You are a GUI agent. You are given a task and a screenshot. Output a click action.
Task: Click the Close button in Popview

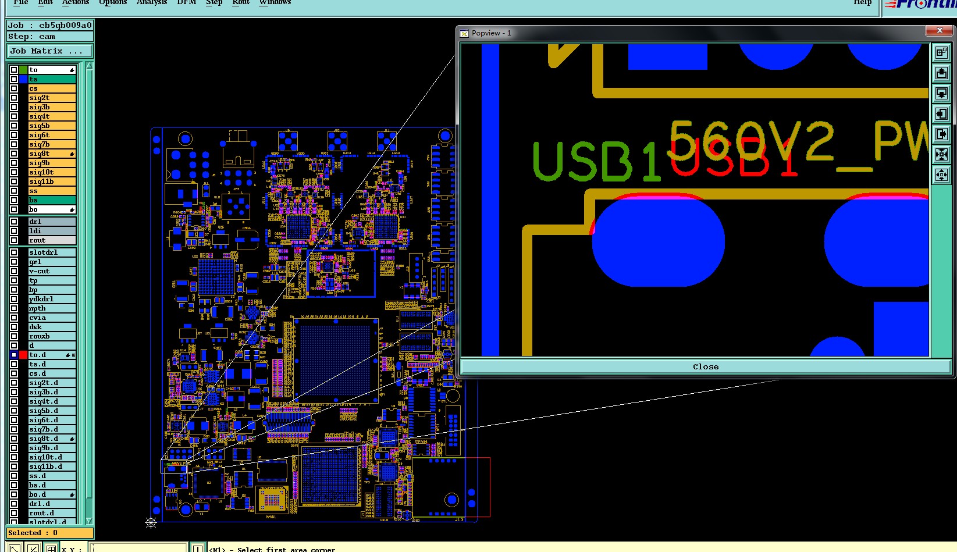point(706,366)
